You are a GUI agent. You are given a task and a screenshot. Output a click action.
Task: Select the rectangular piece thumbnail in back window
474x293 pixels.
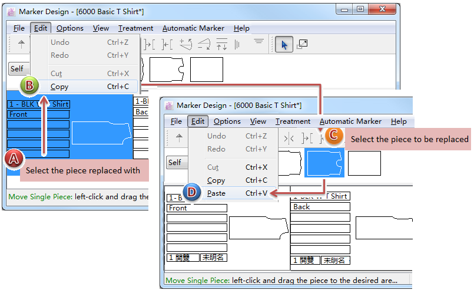tap(206, 70)
